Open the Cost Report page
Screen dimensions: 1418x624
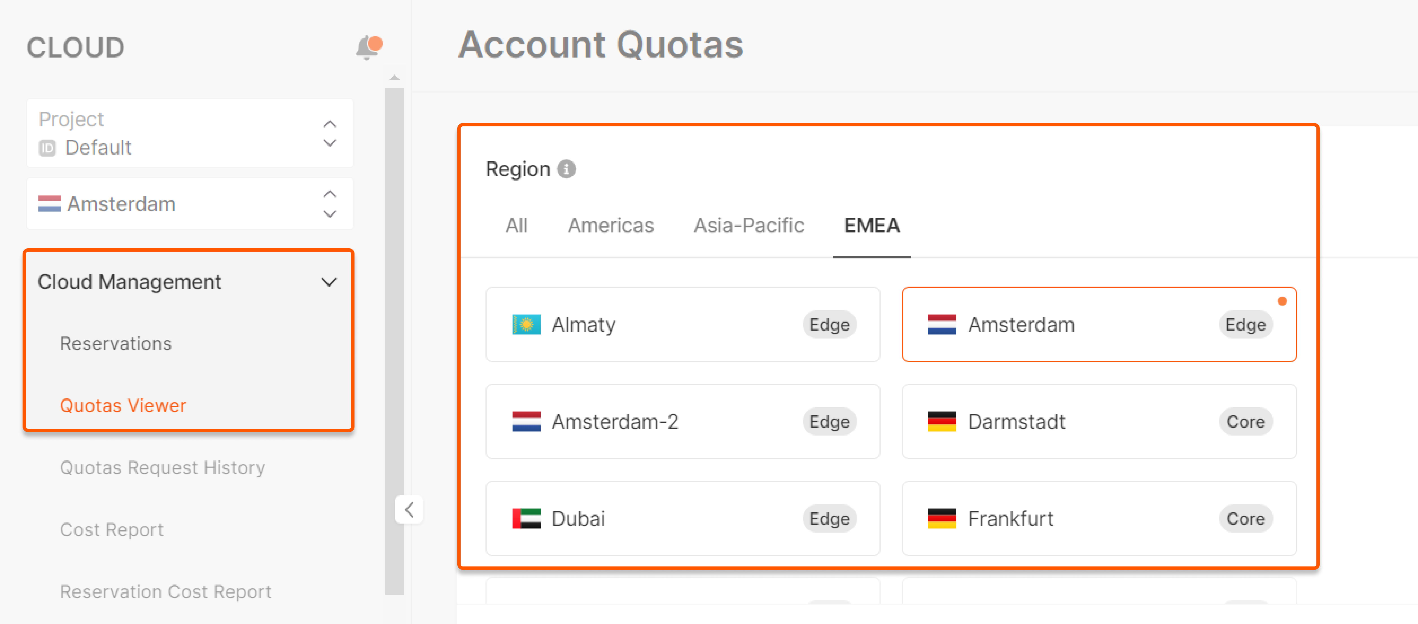click(112, 529)
